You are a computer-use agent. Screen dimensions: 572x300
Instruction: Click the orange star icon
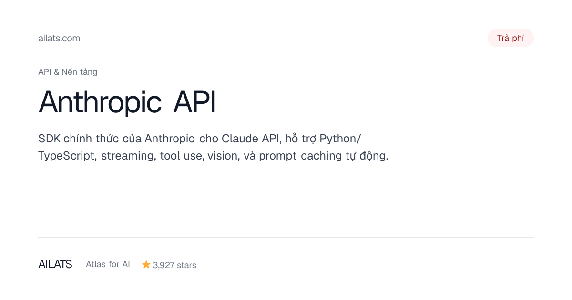click(x=146, y=264)
